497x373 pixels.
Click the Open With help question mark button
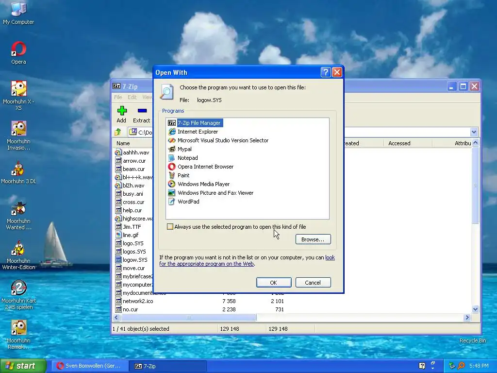[x=326, y=72]
